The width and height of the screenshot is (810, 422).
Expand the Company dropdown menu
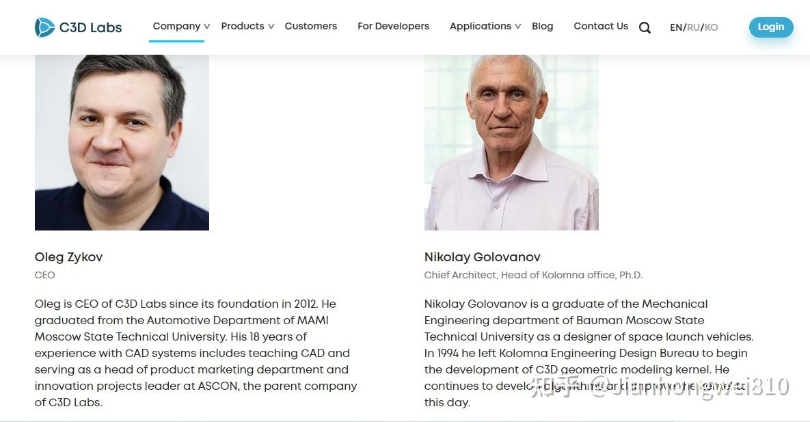coord(176,26)
